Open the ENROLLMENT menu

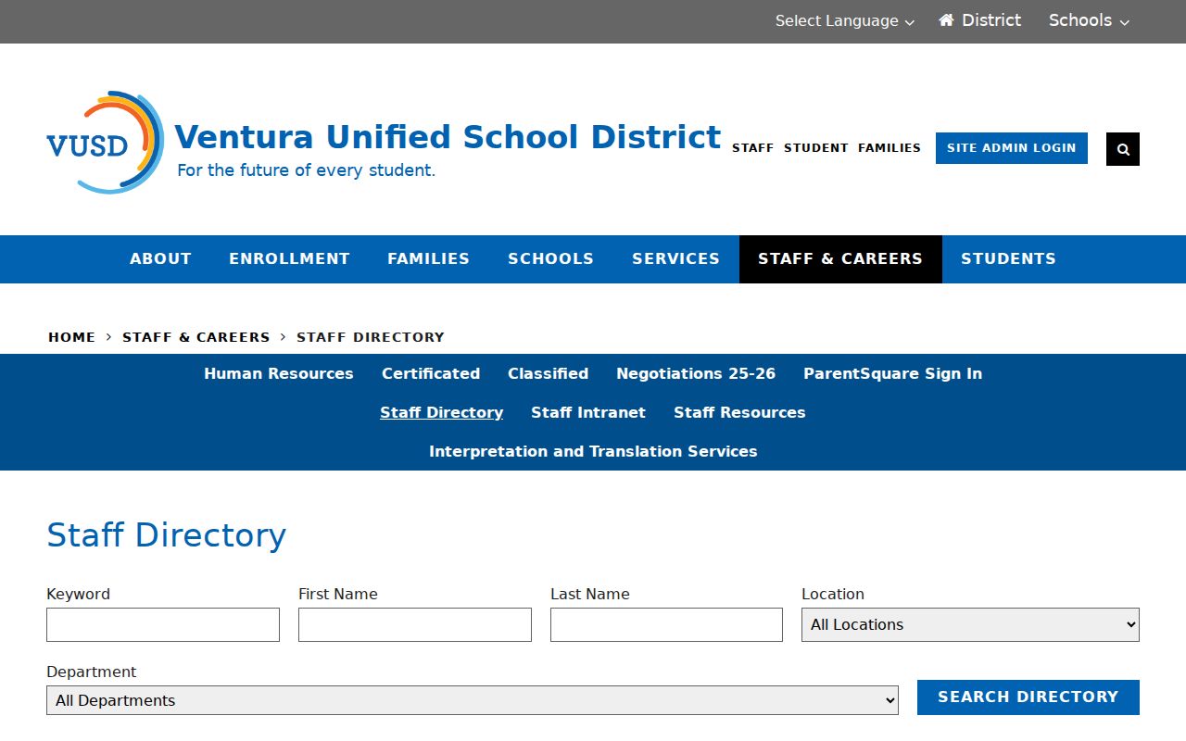[x=289, y=259]
